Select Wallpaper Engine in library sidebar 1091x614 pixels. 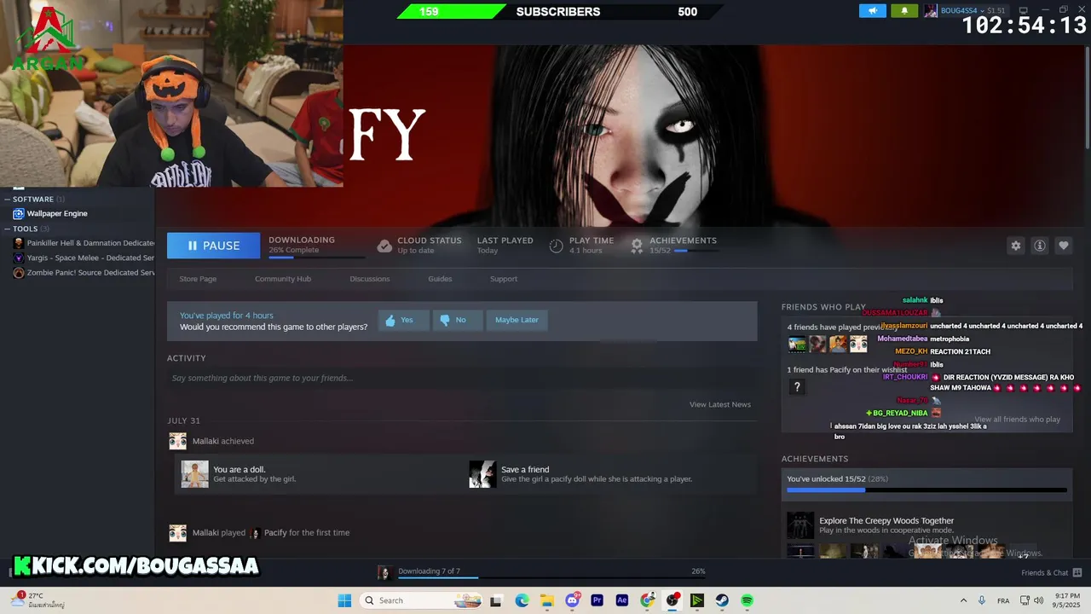coord(57,213)
